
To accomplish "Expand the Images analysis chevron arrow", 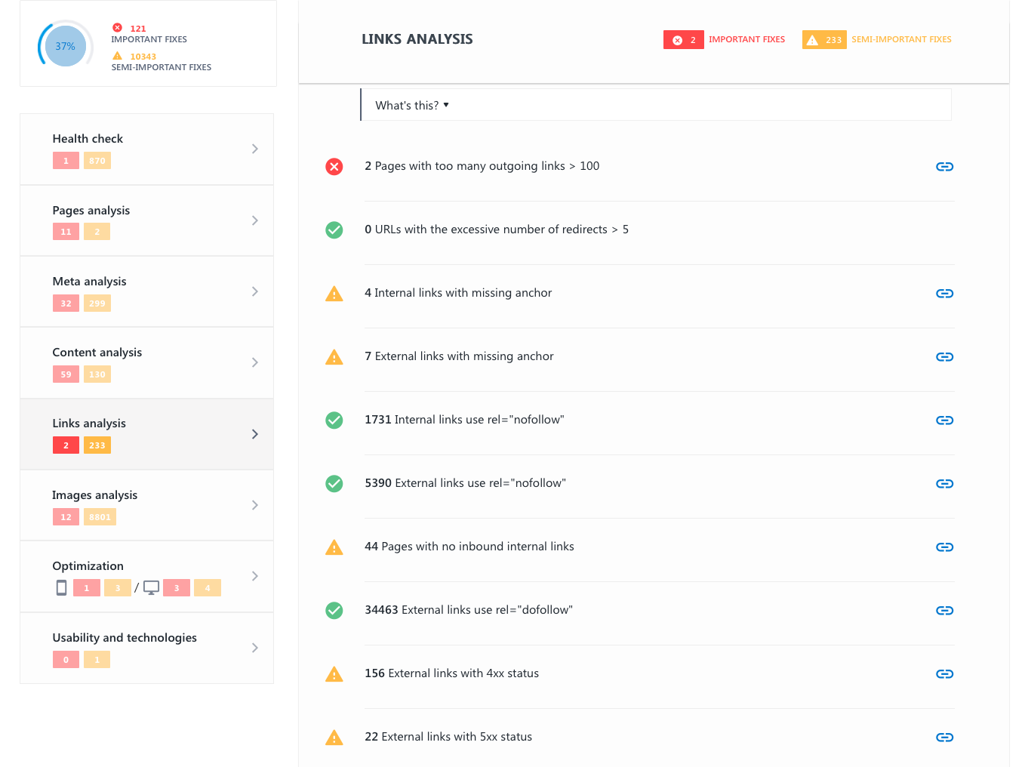I will pos(254,505).
